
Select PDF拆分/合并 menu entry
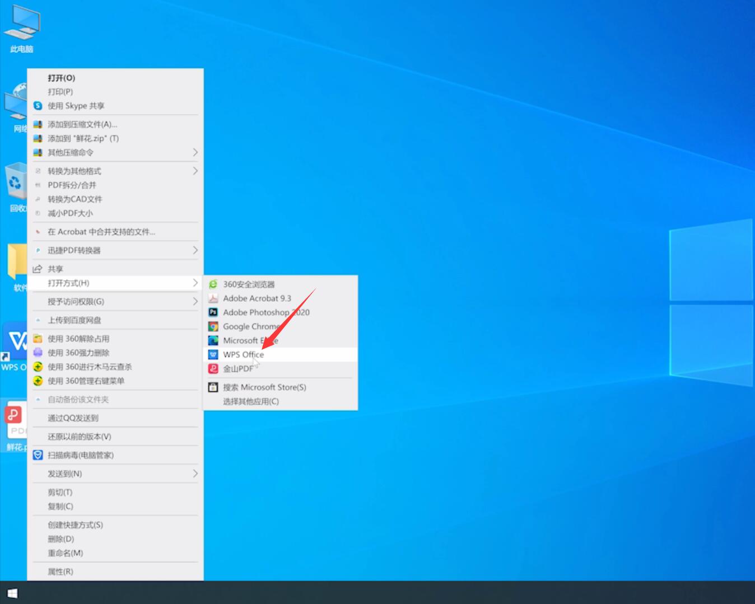[x=115, y=185]
